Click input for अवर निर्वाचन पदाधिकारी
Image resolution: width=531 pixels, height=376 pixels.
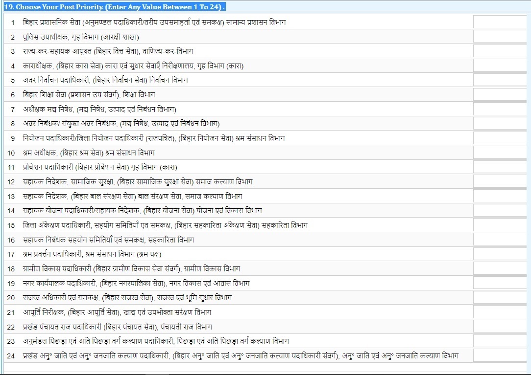coord(499,80)
